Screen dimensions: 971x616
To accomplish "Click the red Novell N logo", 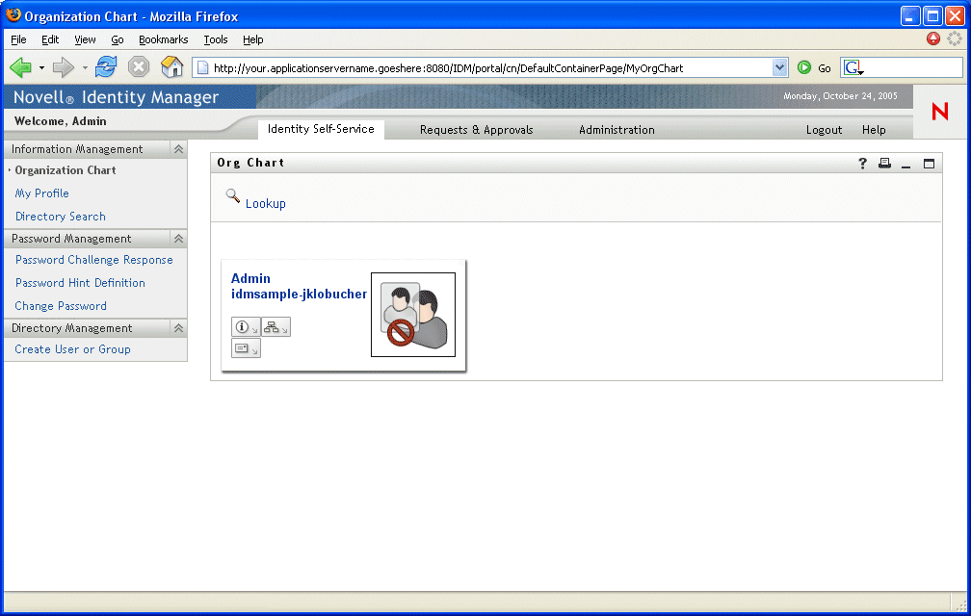I will 939,112.
